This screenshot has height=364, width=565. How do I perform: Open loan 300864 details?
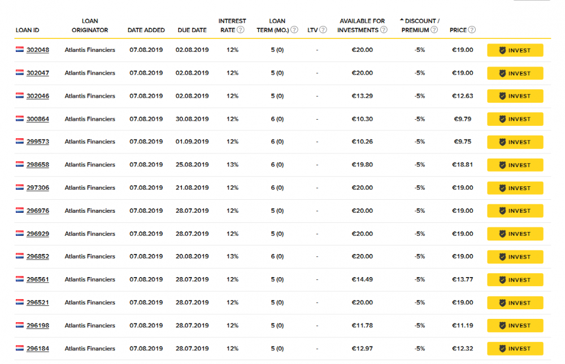38,119
